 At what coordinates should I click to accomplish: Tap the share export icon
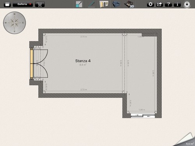click(160, 4)
